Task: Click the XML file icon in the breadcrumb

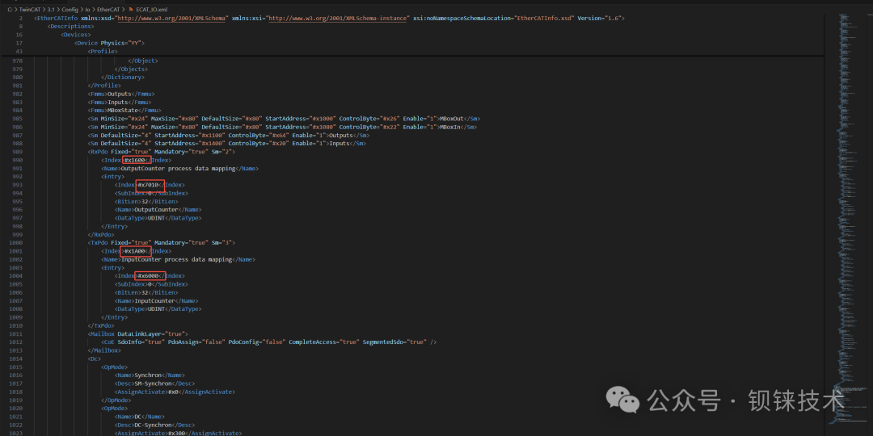Action: point(131,10)
